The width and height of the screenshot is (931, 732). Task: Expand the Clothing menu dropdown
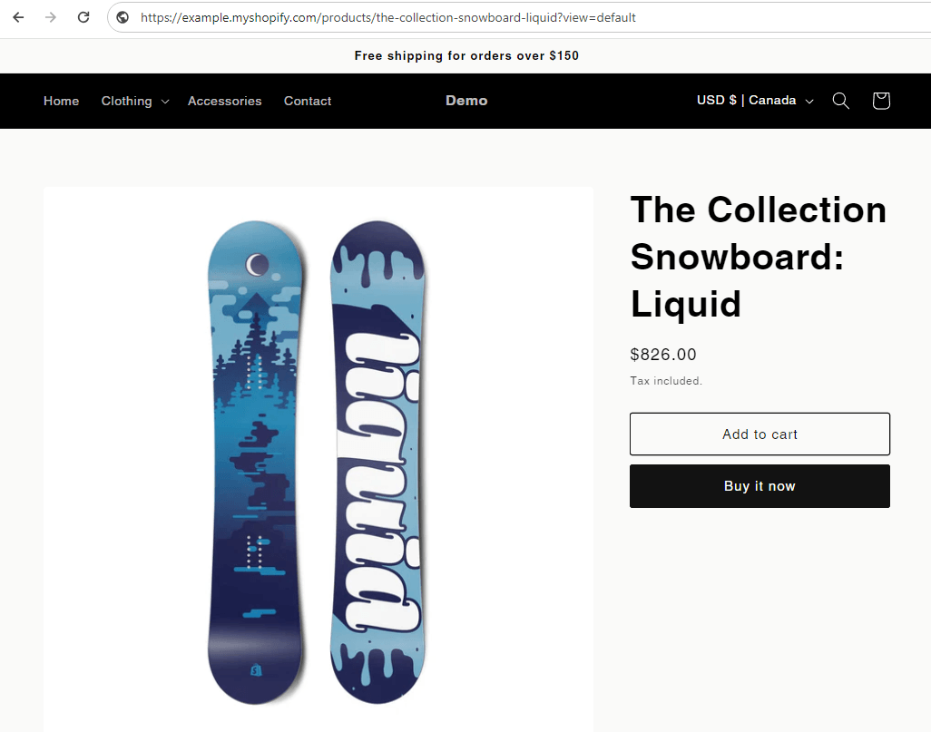[134, 101]
